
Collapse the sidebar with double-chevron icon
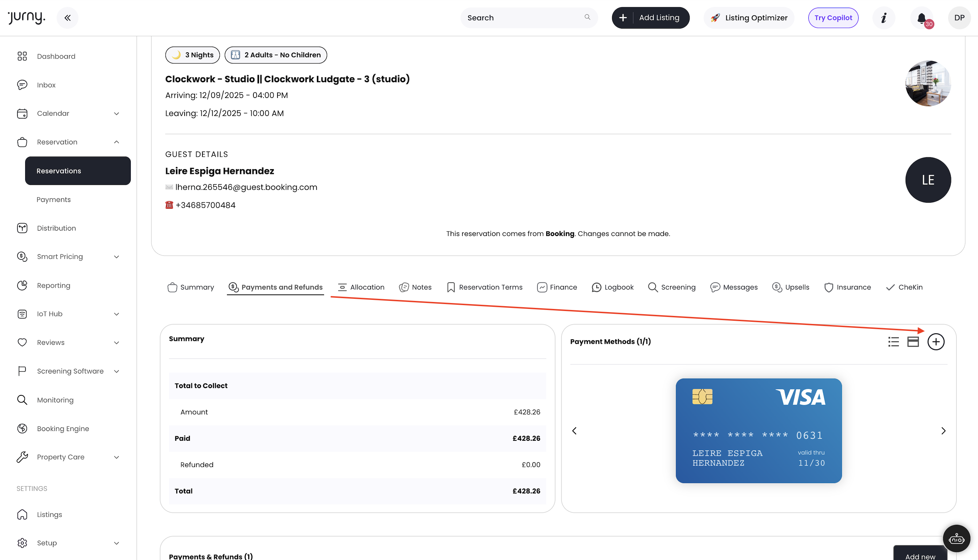click(67, 18)
